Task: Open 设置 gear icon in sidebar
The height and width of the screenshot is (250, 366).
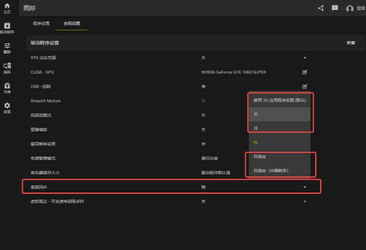Action: (7, 107)
